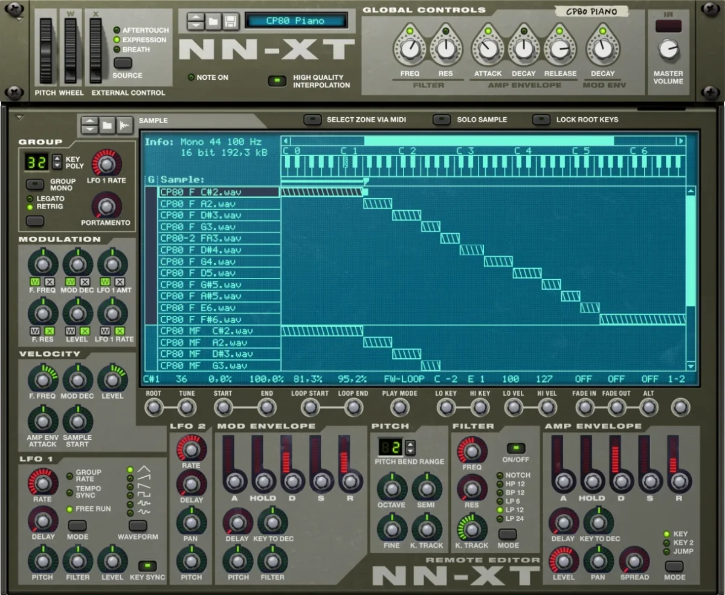725x595 pixels.
Task: Click the LFO 1 RATE knob
Action: [x=42, y=482]
